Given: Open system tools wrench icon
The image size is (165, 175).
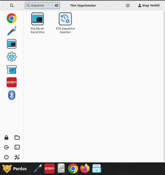Looking at the screenshot, I should (x=17, y=157).
